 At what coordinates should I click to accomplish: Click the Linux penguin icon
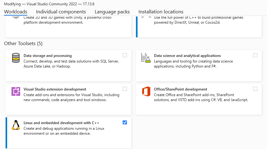16,125
